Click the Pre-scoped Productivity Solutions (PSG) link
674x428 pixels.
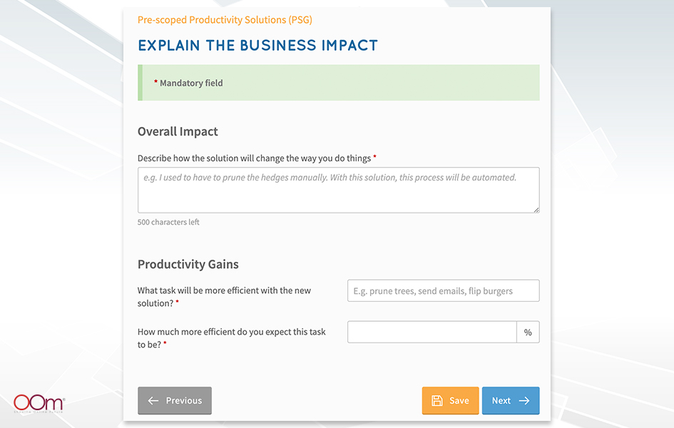point(225,20)
